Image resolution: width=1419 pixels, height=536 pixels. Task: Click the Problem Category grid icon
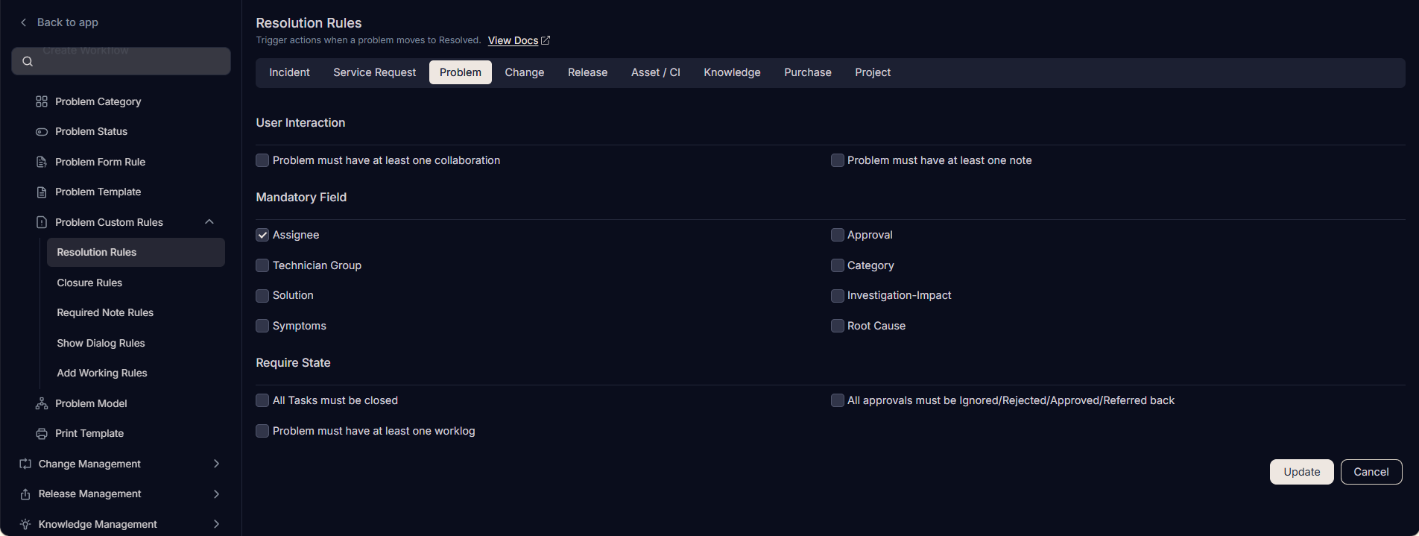[x=42, y=101]
